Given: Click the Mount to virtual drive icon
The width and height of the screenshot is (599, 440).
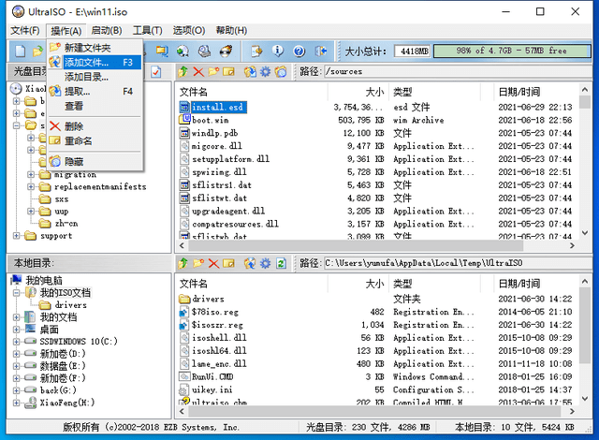Looking at the screenshot, I should click(204, 51).
